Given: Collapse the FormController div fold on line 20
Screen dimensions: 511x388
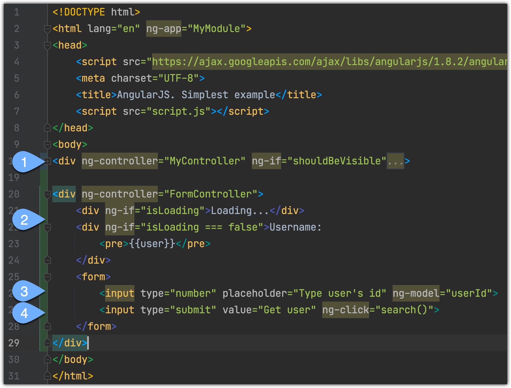Looking at the screenshot, I should [47, 194].
